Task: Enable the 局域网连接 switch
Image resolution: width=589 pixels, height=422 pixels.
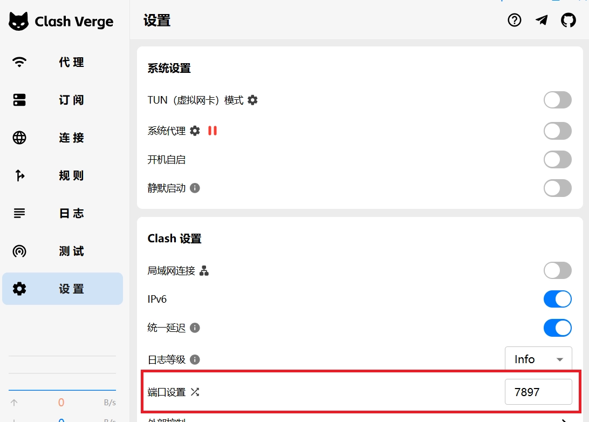Action: [x=558, y=270]
